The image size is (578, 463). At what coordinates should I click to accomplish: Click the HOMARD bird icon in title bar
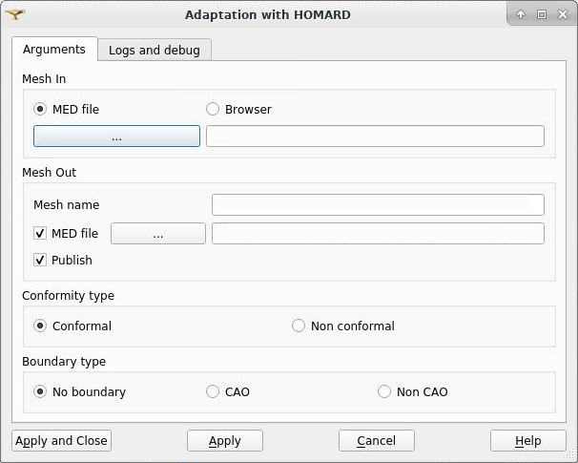coord(15,14)
